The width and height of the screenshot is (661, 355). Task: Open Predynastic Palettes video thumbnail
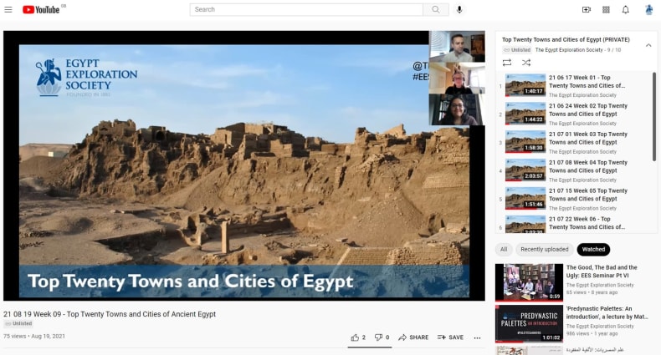(529, 323)
